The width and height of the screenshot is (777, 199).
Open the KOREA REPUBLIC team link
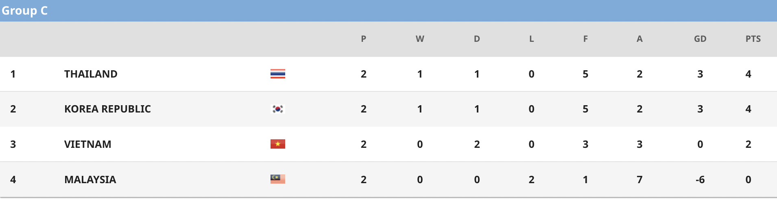tap(107, 109)
